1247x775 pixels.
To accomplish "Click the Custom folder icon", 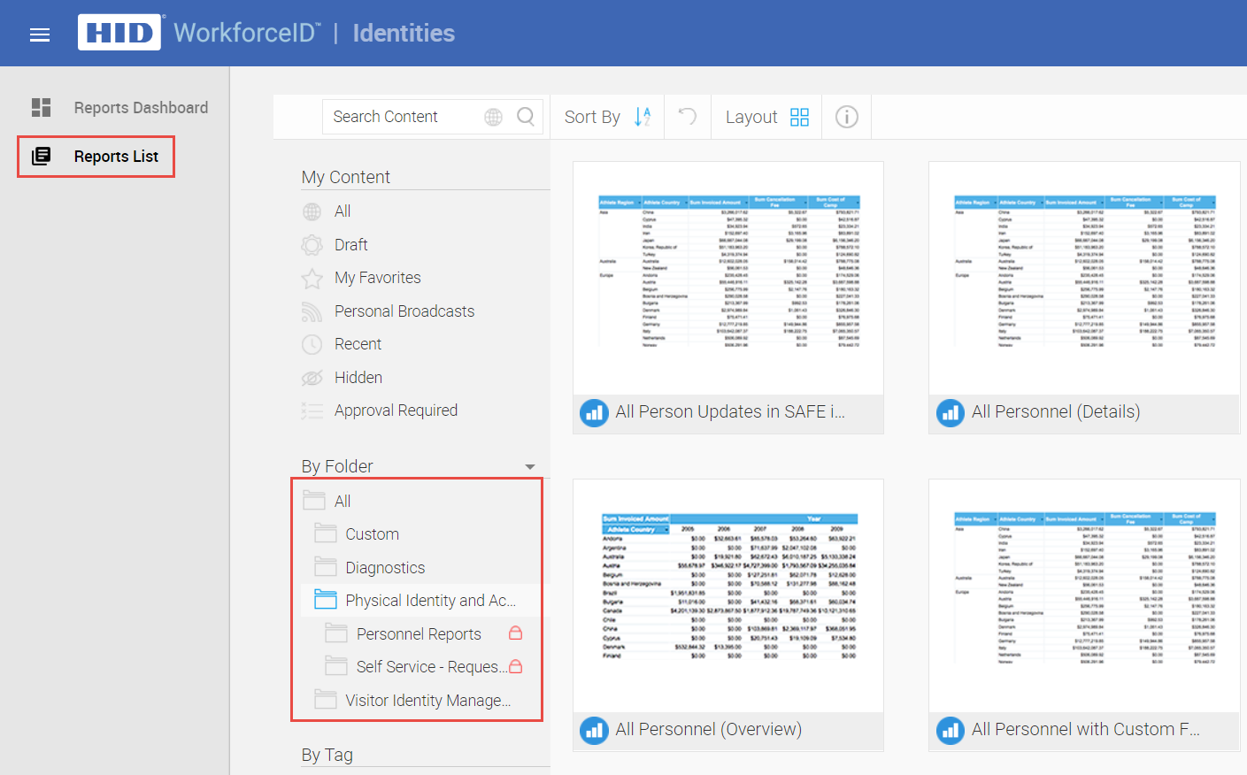I will (326, 533).
